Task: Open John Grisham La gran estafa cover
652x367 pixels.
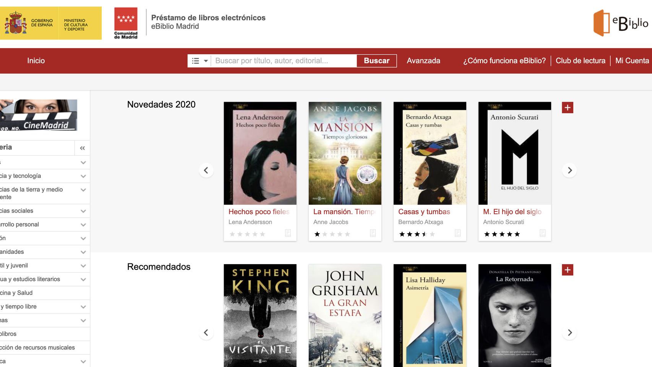Action: click(x=345, y=316)
